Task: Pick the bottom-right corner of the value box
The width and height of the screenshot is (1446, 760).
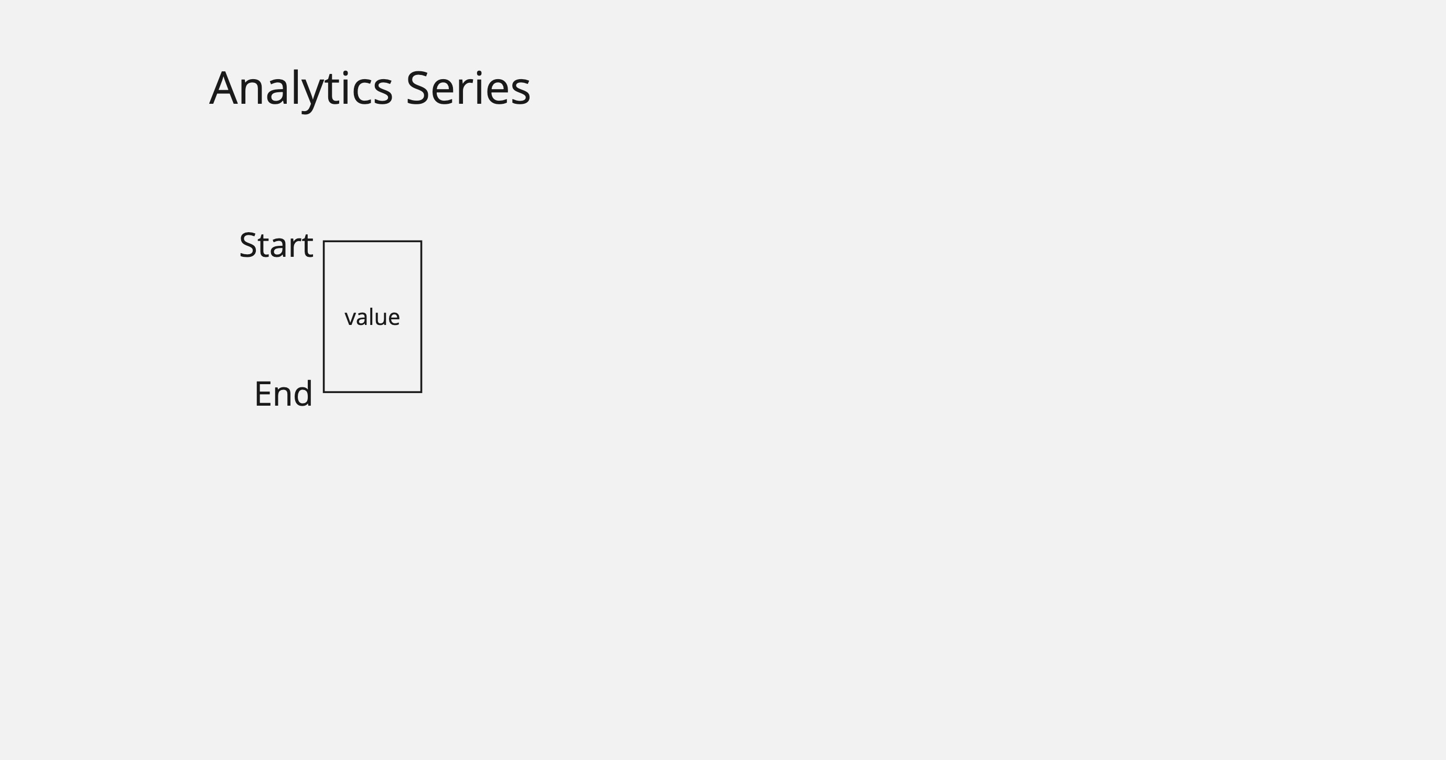Action: click(421, 392)
